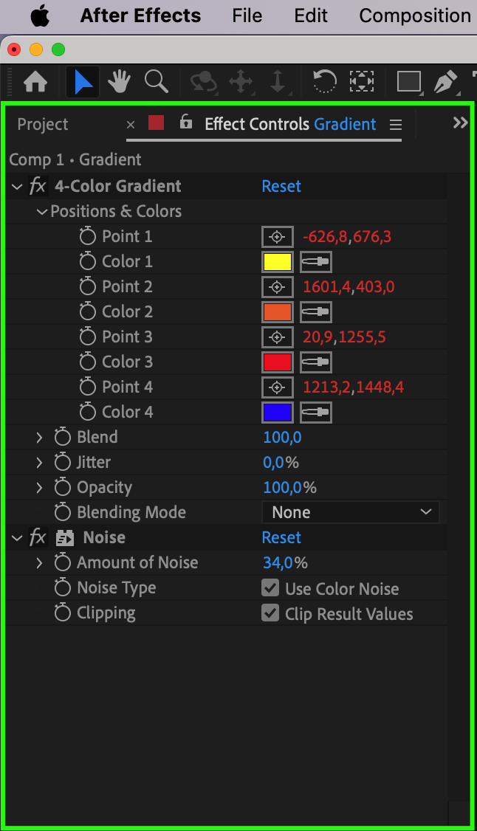Open the orange Color 2 swatch
The width and height of the screenshot is (477, 831).
[x=277, y=312]
